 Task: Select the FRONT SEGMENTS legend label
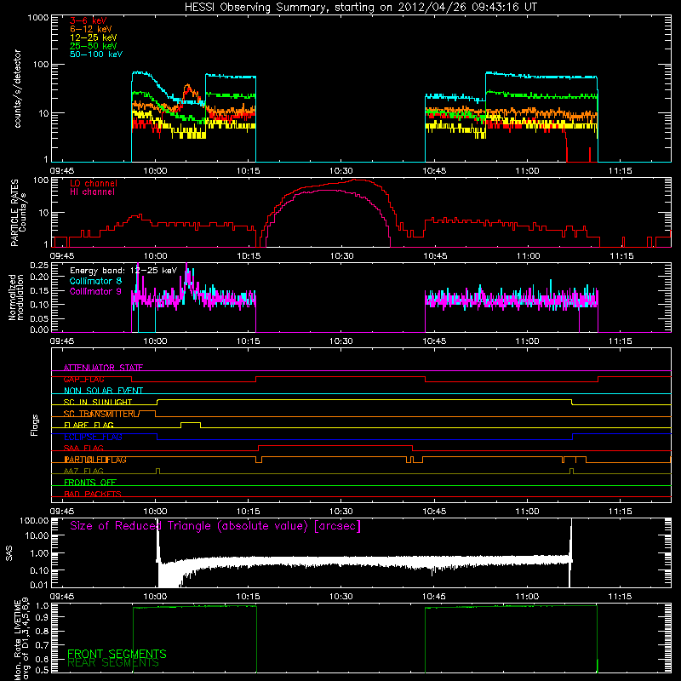tap(117, 654)
